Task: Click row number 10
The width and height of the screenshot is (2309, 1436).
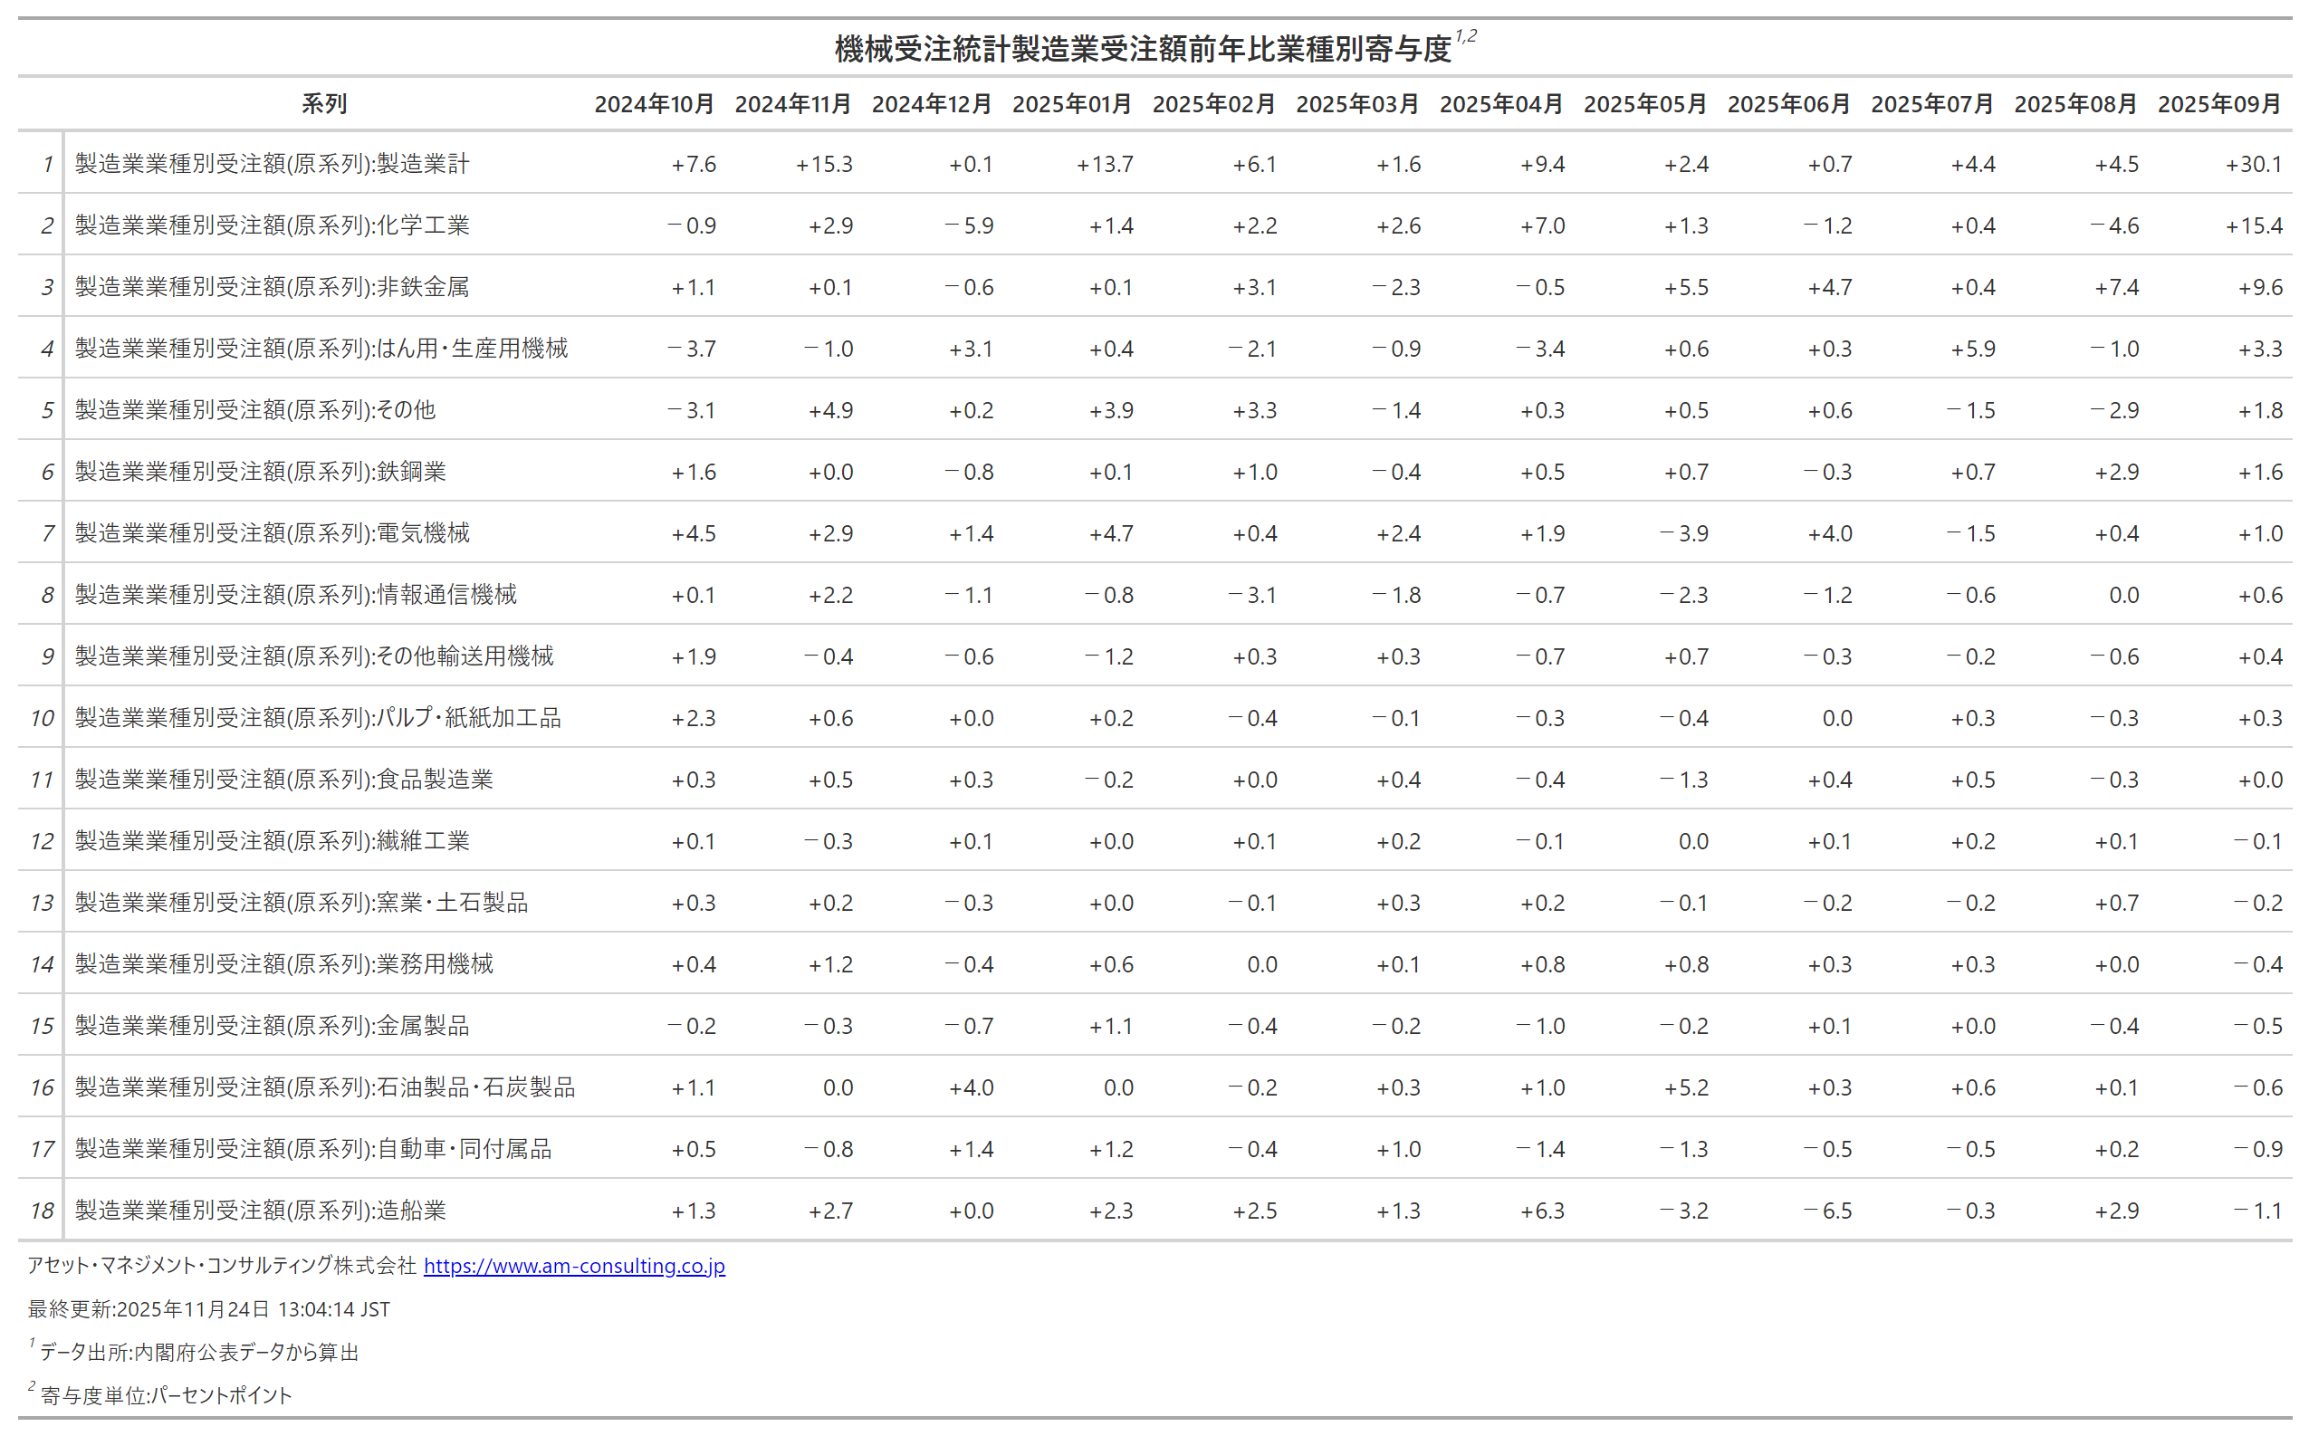Action: point(42,718)
